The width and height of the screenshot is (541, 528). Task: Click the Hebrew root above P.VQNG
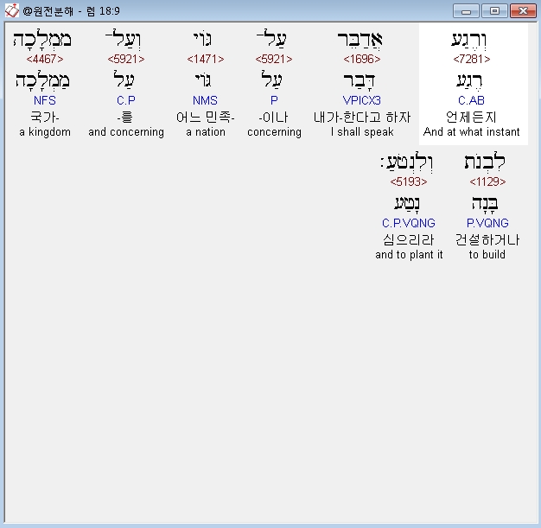[x=485, y=204]
